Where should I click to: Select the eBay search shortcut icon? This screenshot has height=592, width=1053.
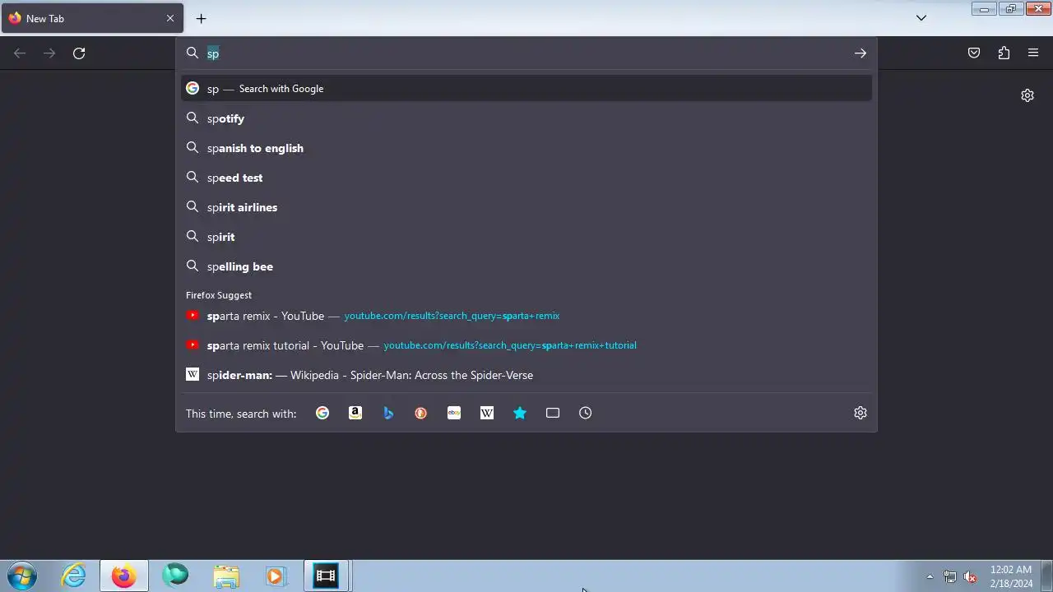[454, 413]
